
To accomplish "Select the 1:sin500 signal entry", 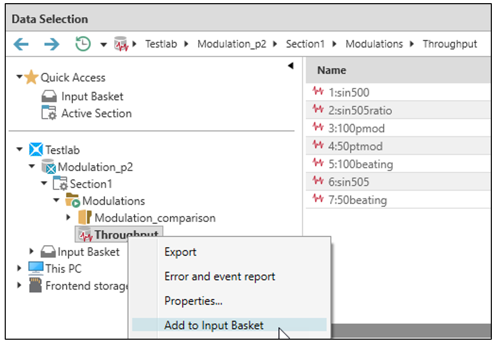I will tap(348, 93).
